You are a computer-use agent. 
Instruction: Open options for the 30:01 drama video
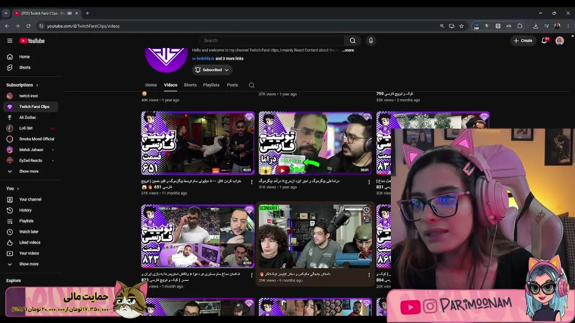tap(369, 182)
